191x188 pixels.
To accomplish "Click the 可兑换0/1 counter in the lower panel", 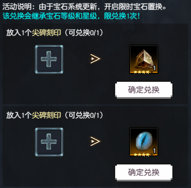I will pyautogui.click(x=84, y=115).
